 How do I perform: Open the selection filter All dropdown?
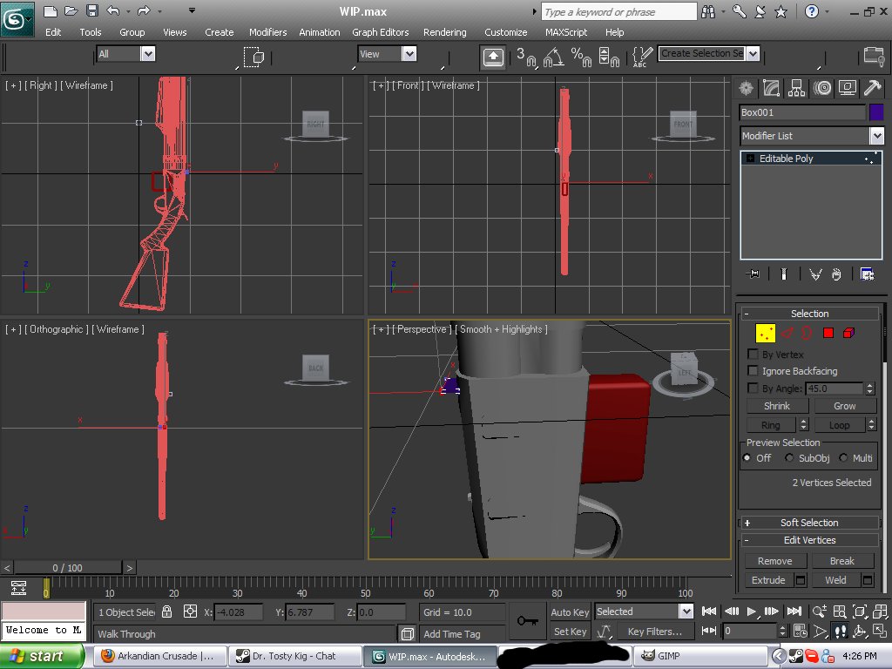coord(147,54)
